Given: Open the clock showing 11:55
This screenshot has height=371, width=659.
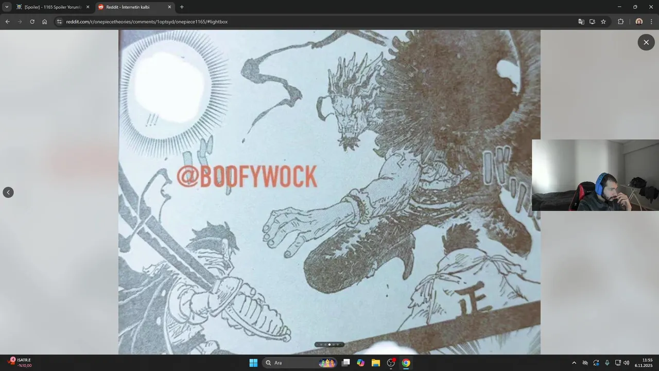Looking at the screenshot, I should (644, 363).
